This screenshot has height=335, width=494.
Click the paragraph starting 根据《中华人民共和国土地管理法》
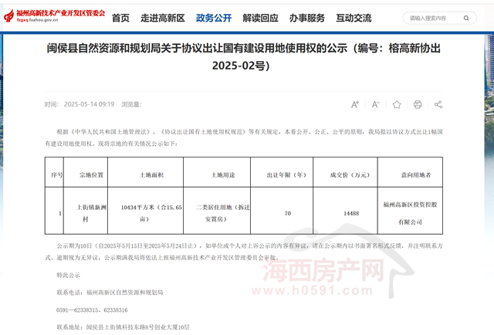click(244, 137)
